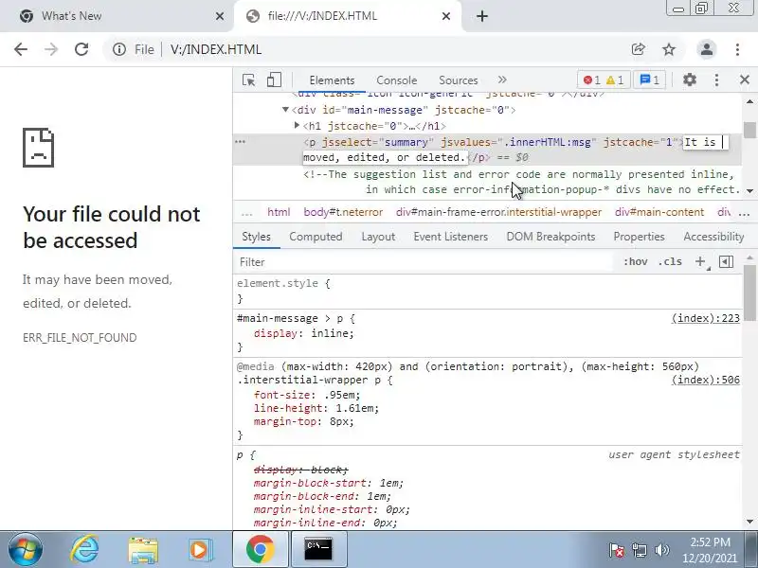
Task: Open the Properties tab
Action: 639,237
